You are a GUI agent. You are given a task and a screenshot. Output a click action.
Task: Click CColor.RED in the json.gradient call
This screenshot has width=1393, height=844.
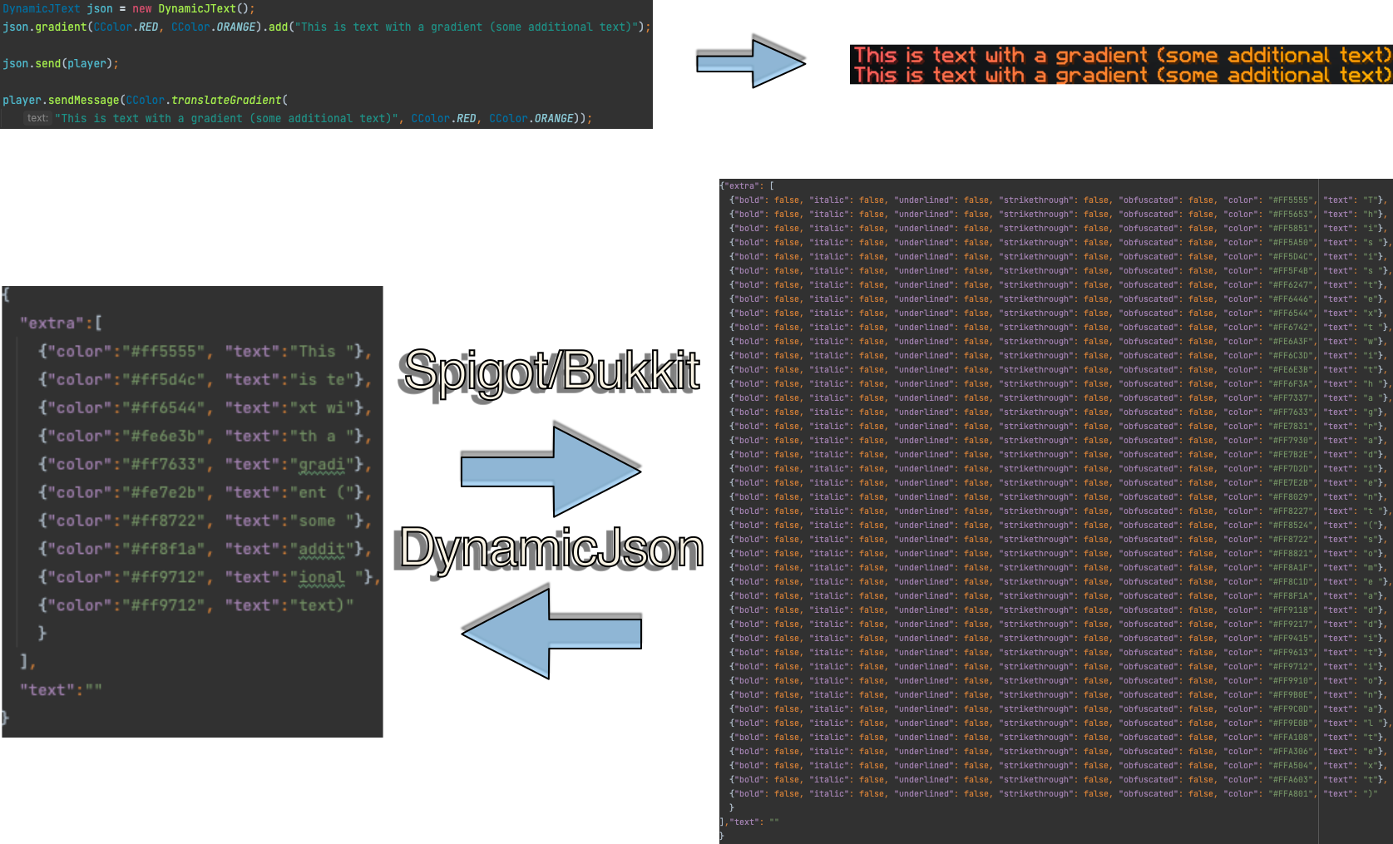pos(126,27)
